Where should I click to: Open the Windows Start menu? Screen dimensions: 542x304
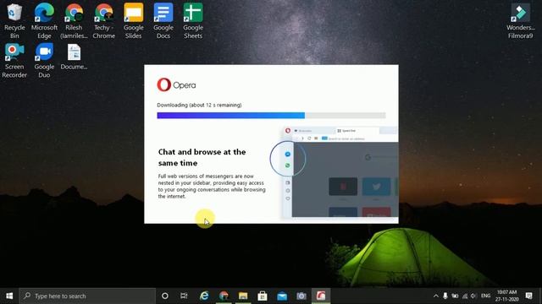(9, 296)
